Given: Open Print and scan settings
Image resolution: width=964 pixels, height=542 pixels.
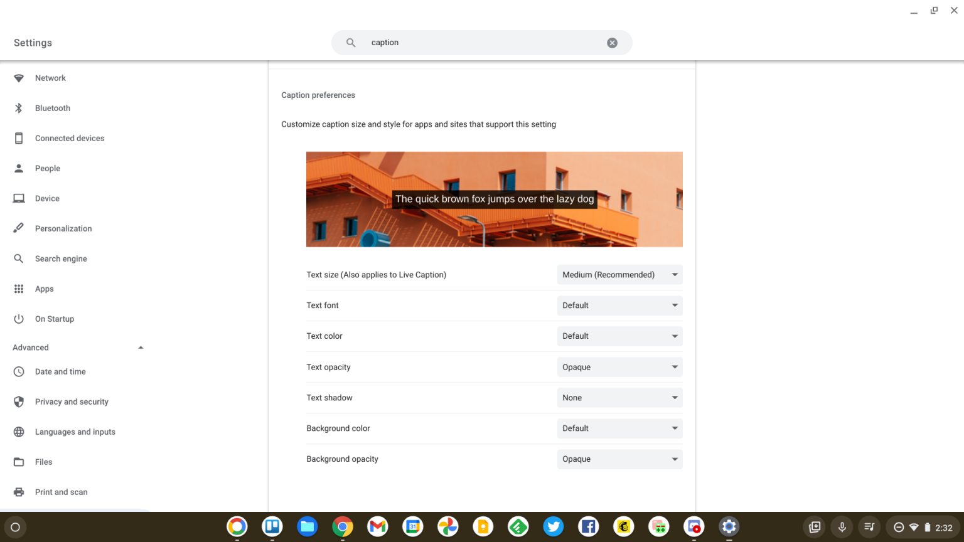Looking at the screenshot, I should [x=61, y=492].
